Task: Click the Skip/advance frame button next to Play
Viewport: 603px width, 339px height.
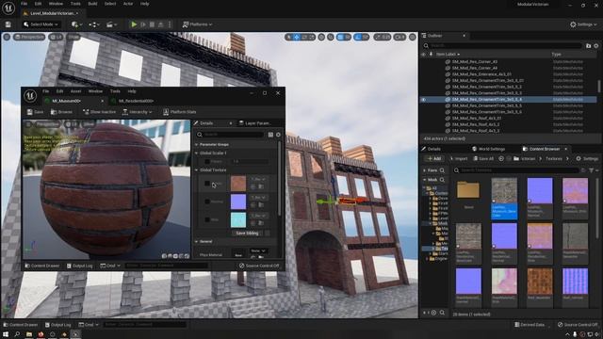Action: click(143, 24)
